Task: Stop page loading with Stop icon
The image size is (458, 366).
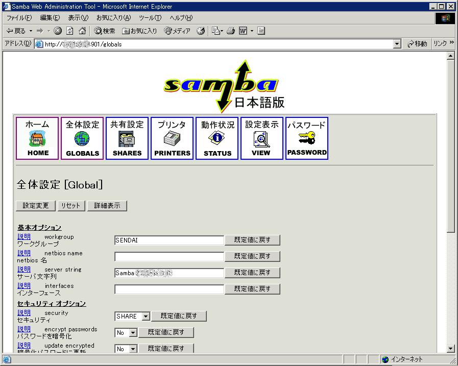Action: (58, 31)
